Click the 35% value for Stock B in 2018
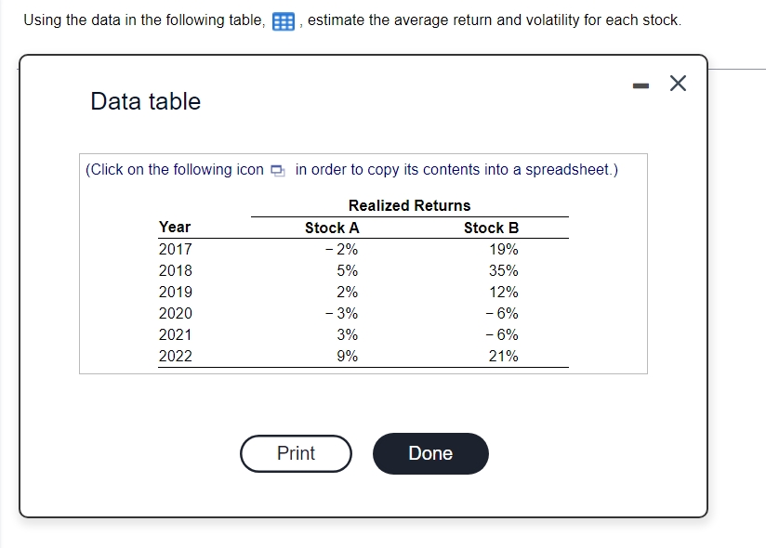Screen dimensions: 766x548 (507, 270)
